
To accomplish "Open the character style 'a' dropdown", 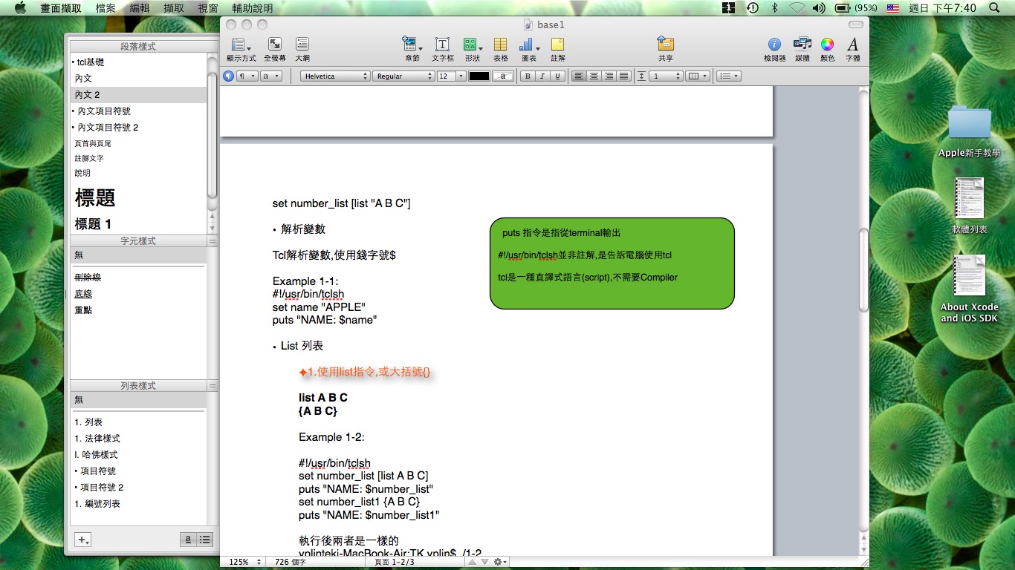I will pyautogui.click(x=271, y=76).
